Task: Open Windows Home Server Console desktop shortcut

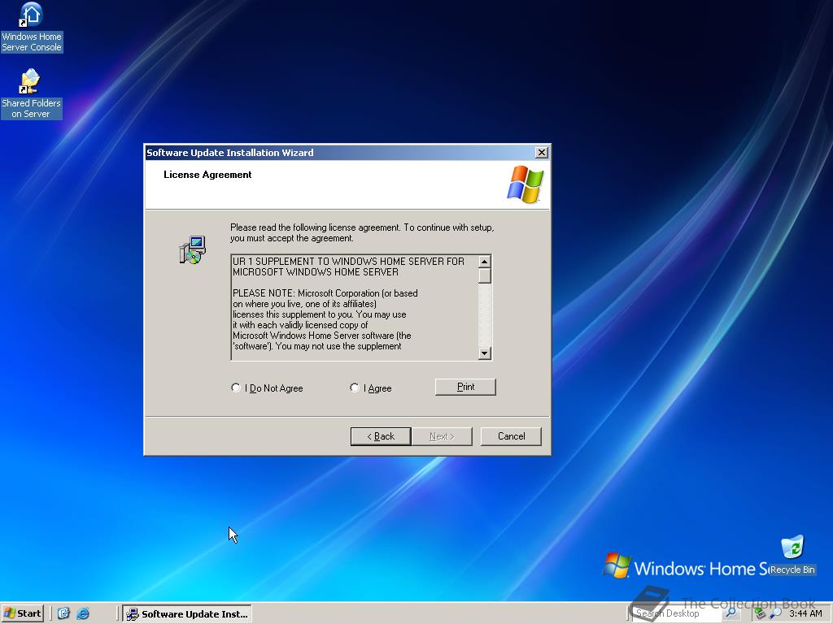Action: 32,28
